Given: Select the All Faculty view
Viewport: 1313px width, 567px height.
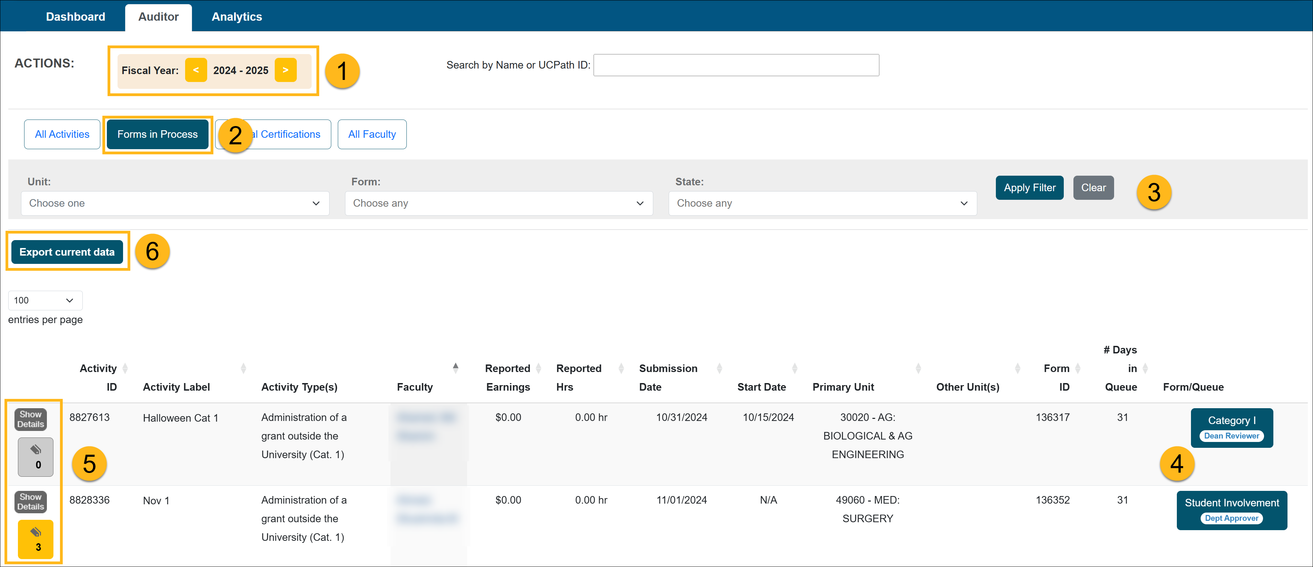Looking at the screenshot, I should click(372, 134).
